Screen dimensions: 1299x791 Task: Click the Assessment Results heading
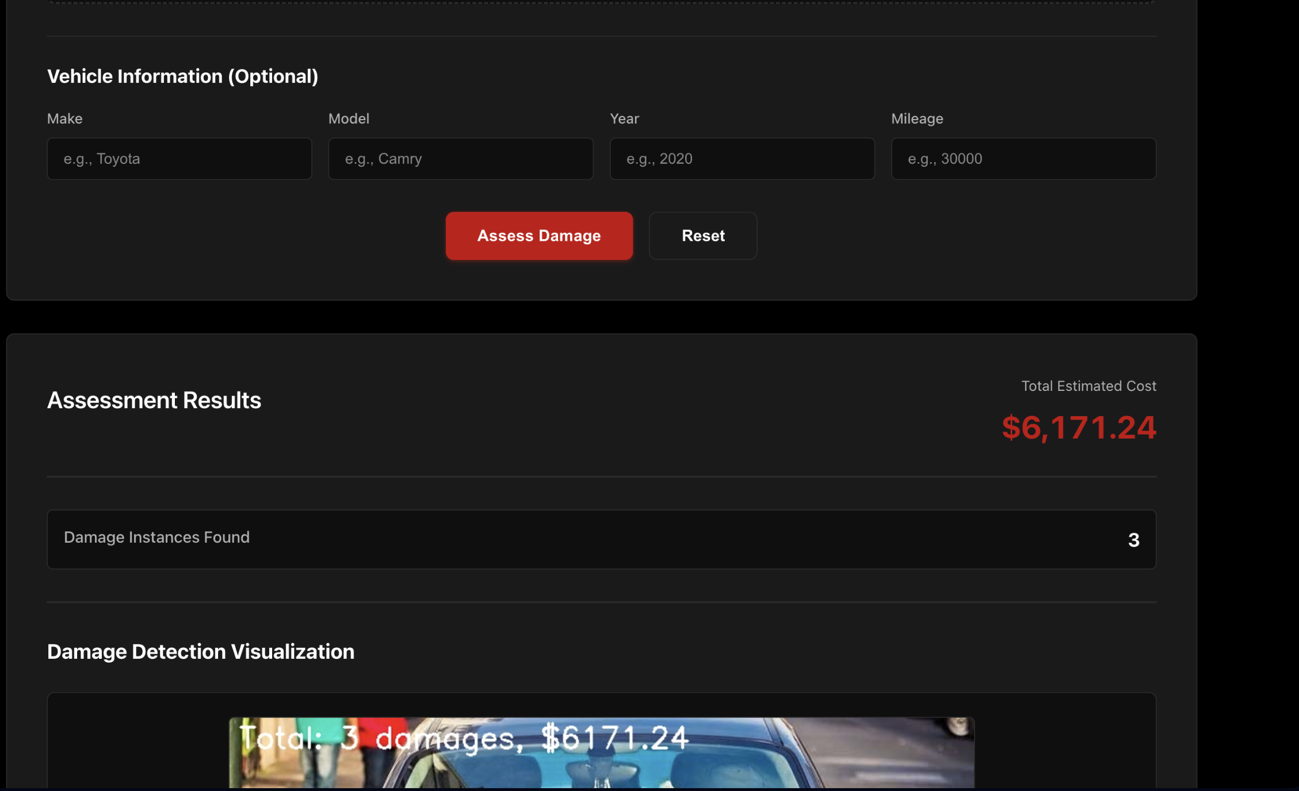[154, 400]
